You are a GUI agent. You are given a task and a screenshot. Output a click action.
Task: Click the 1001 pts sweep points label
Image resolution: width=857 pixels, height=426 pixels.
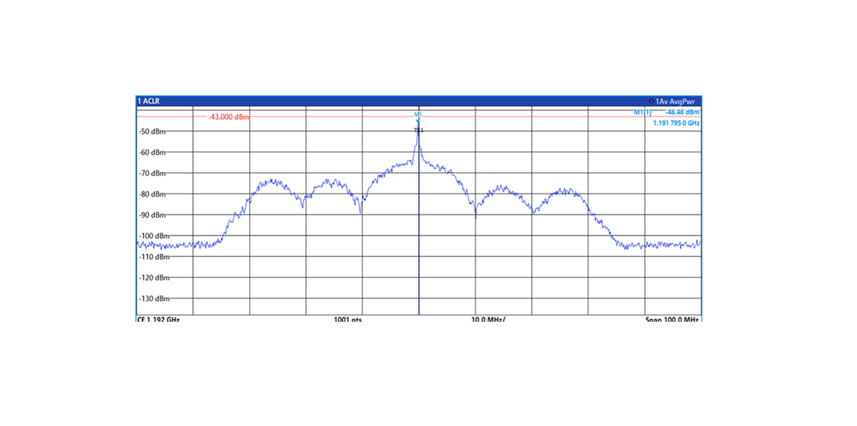[x=347, y=319]
